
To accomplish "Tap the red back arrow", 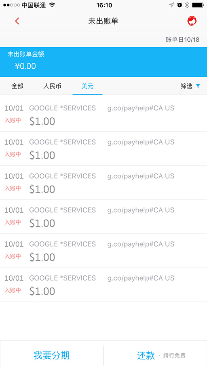I will pyautogui.click(x=17, y=21).
